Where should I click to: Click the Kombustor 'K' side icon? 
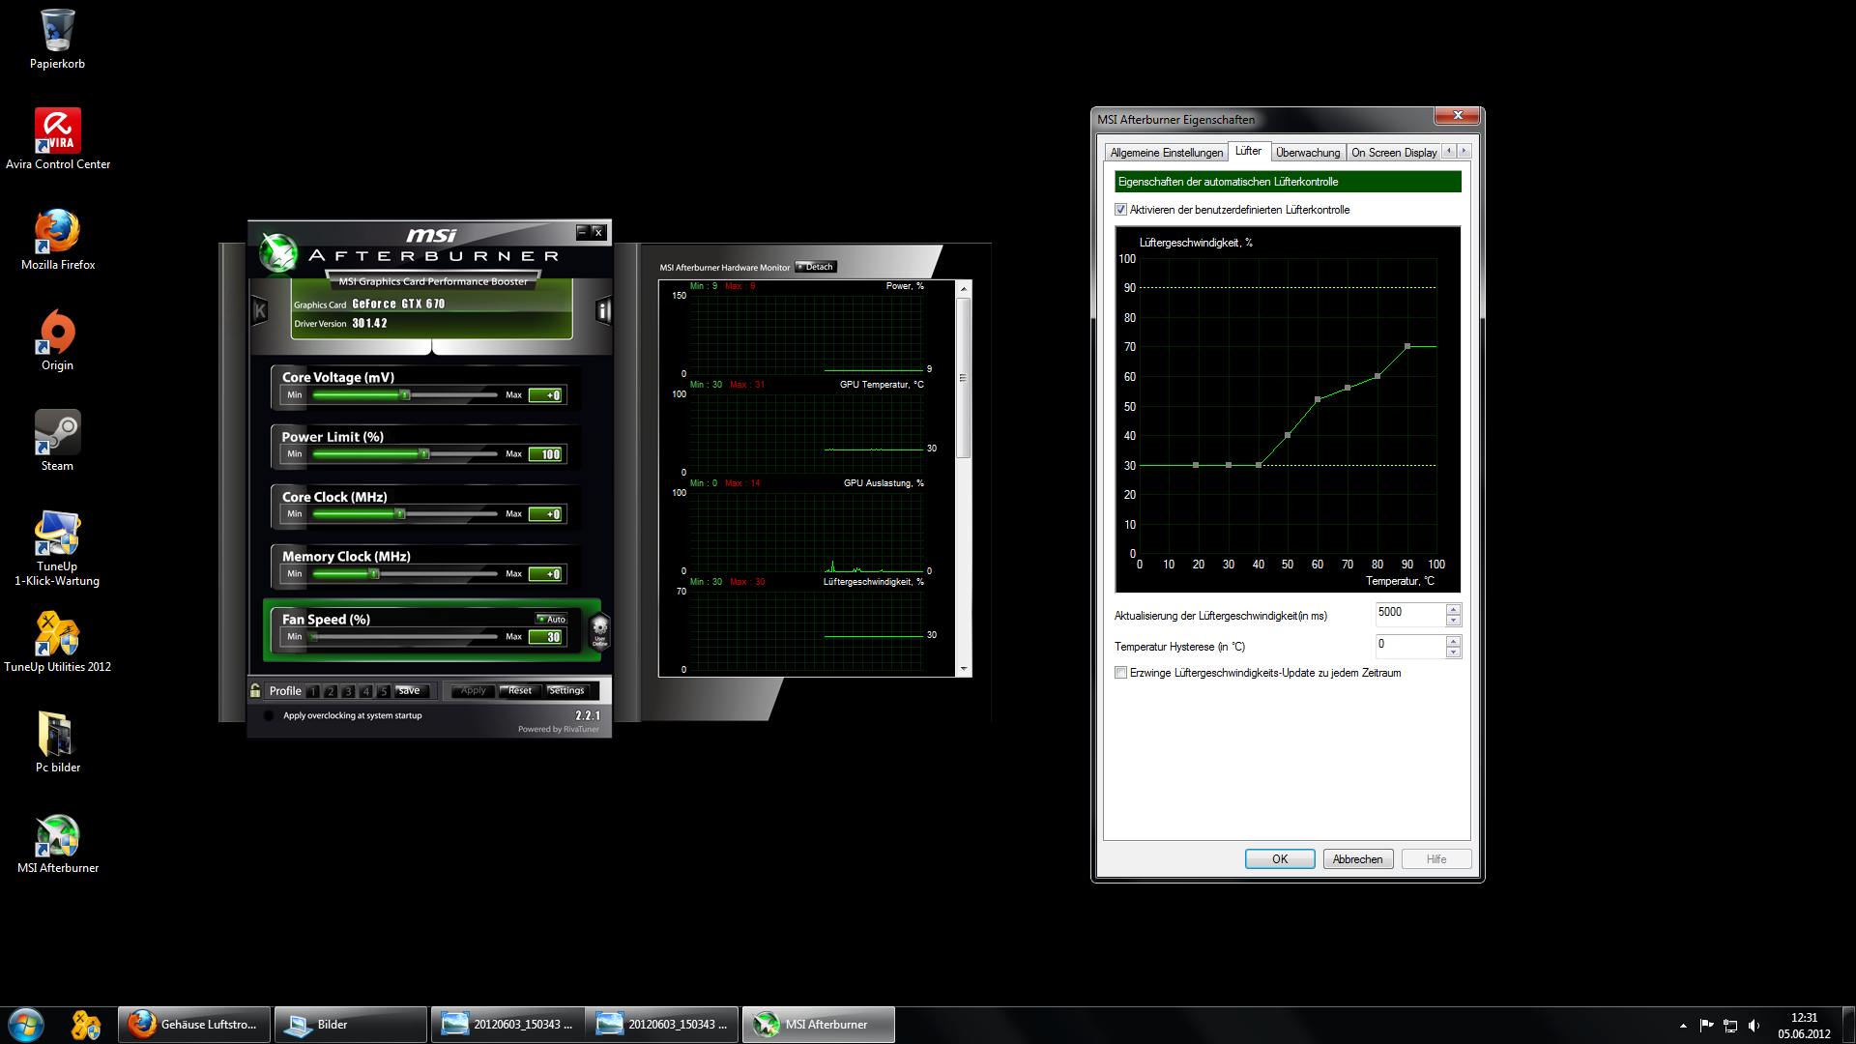point(259,310)
